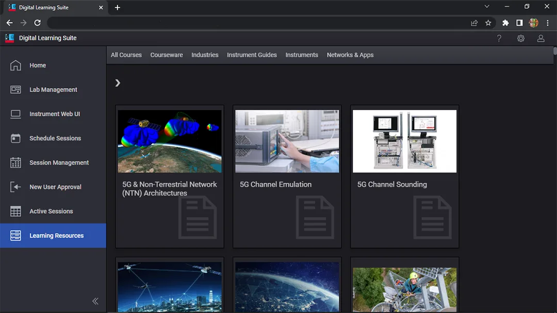Select the All Courses tab
The width and height of the screenshot is (557, 313).
point(126,55)
